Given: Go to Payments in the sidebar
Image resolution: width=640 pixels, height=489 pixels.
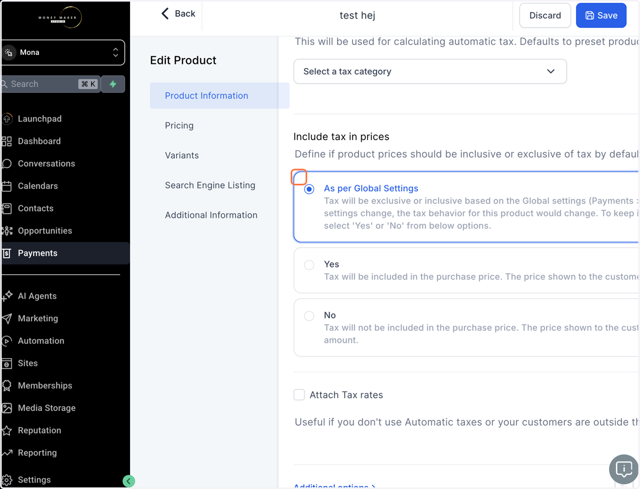Looking at the screenshot, I should tap(65, 254).
